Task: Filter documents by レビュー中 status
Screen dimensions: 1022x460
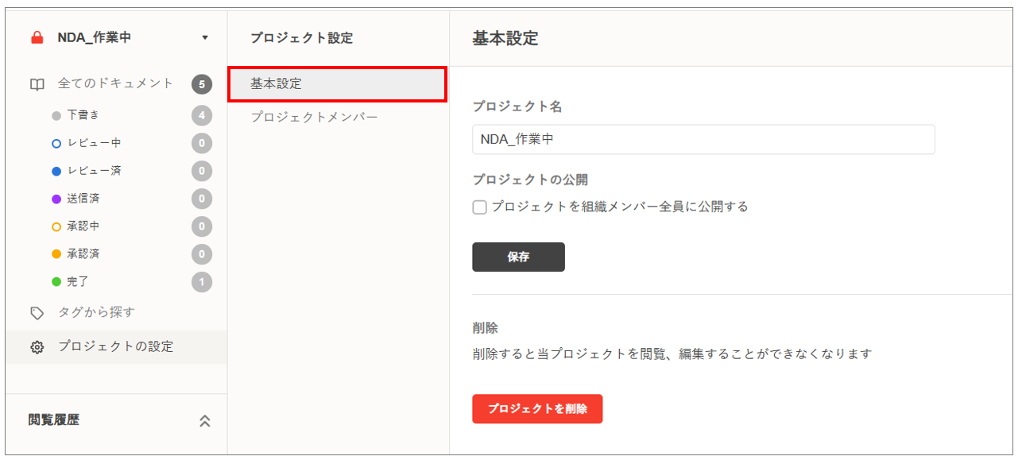Action: coord(94,143)
